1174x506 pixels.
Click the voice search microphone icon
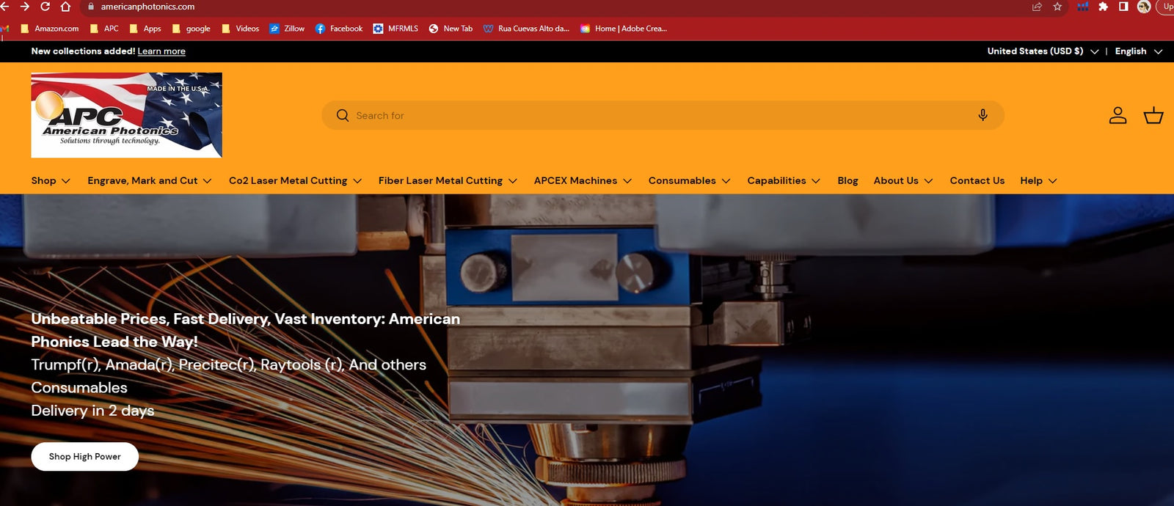coord(982,115)
